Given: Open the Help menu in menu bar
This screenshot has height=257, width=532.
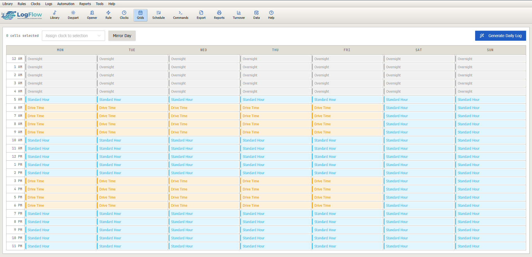Looking at the screenshot, I should click(x=112, y=4).
